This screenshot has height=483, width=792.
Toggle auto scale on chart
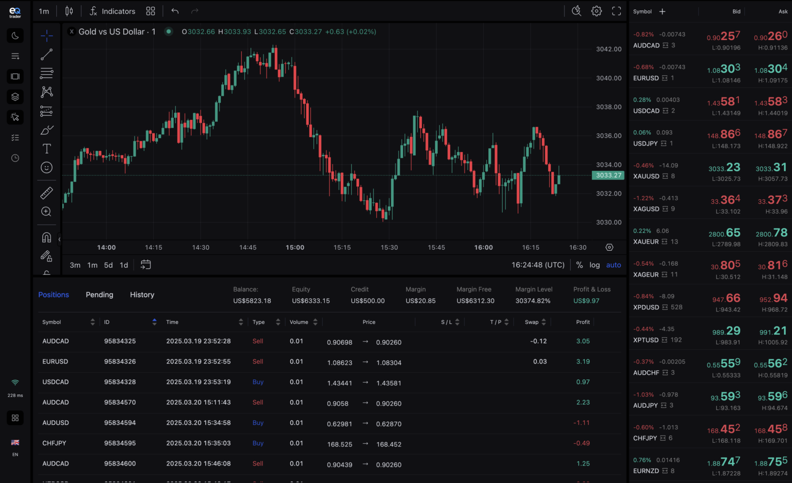[x=614, y=265]
